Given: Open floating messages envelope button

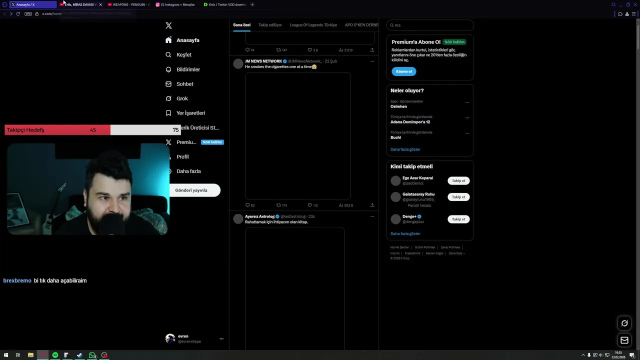Looking at the screenshot, I should click(x=624, y=340).
